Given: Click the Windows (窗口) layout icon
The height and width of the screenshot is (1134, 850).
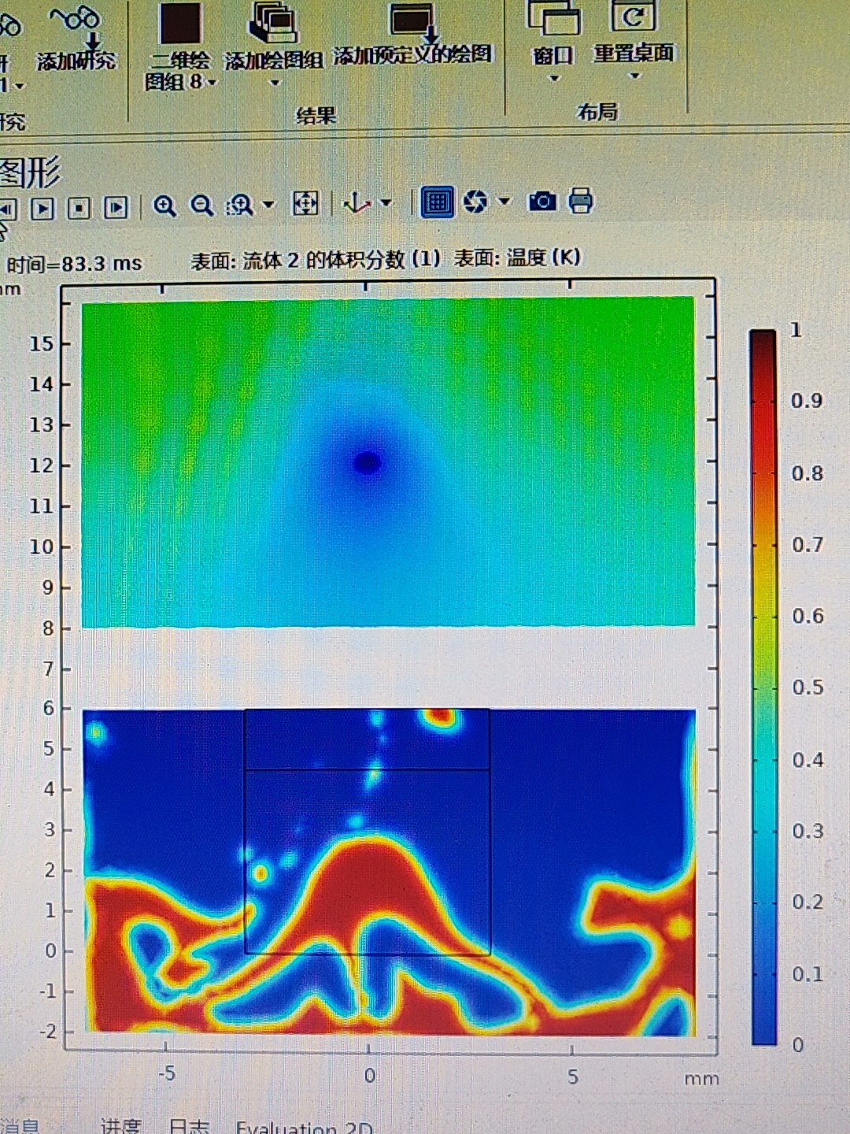Looking at the screenshot, I should (552, 17).
